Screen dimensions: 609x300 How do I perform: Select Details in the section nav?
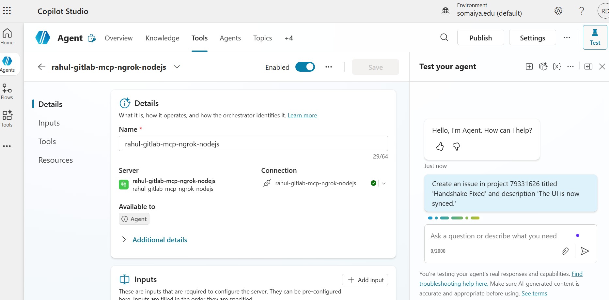(50, 104)
